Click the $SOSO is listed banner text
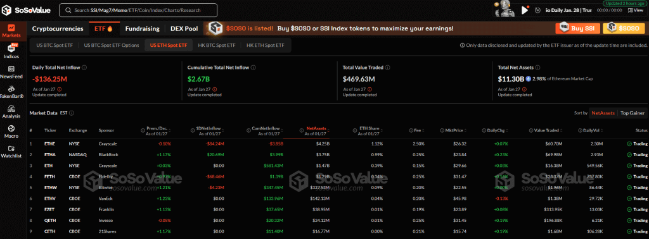The image size is (649, 239). (249, 28)
